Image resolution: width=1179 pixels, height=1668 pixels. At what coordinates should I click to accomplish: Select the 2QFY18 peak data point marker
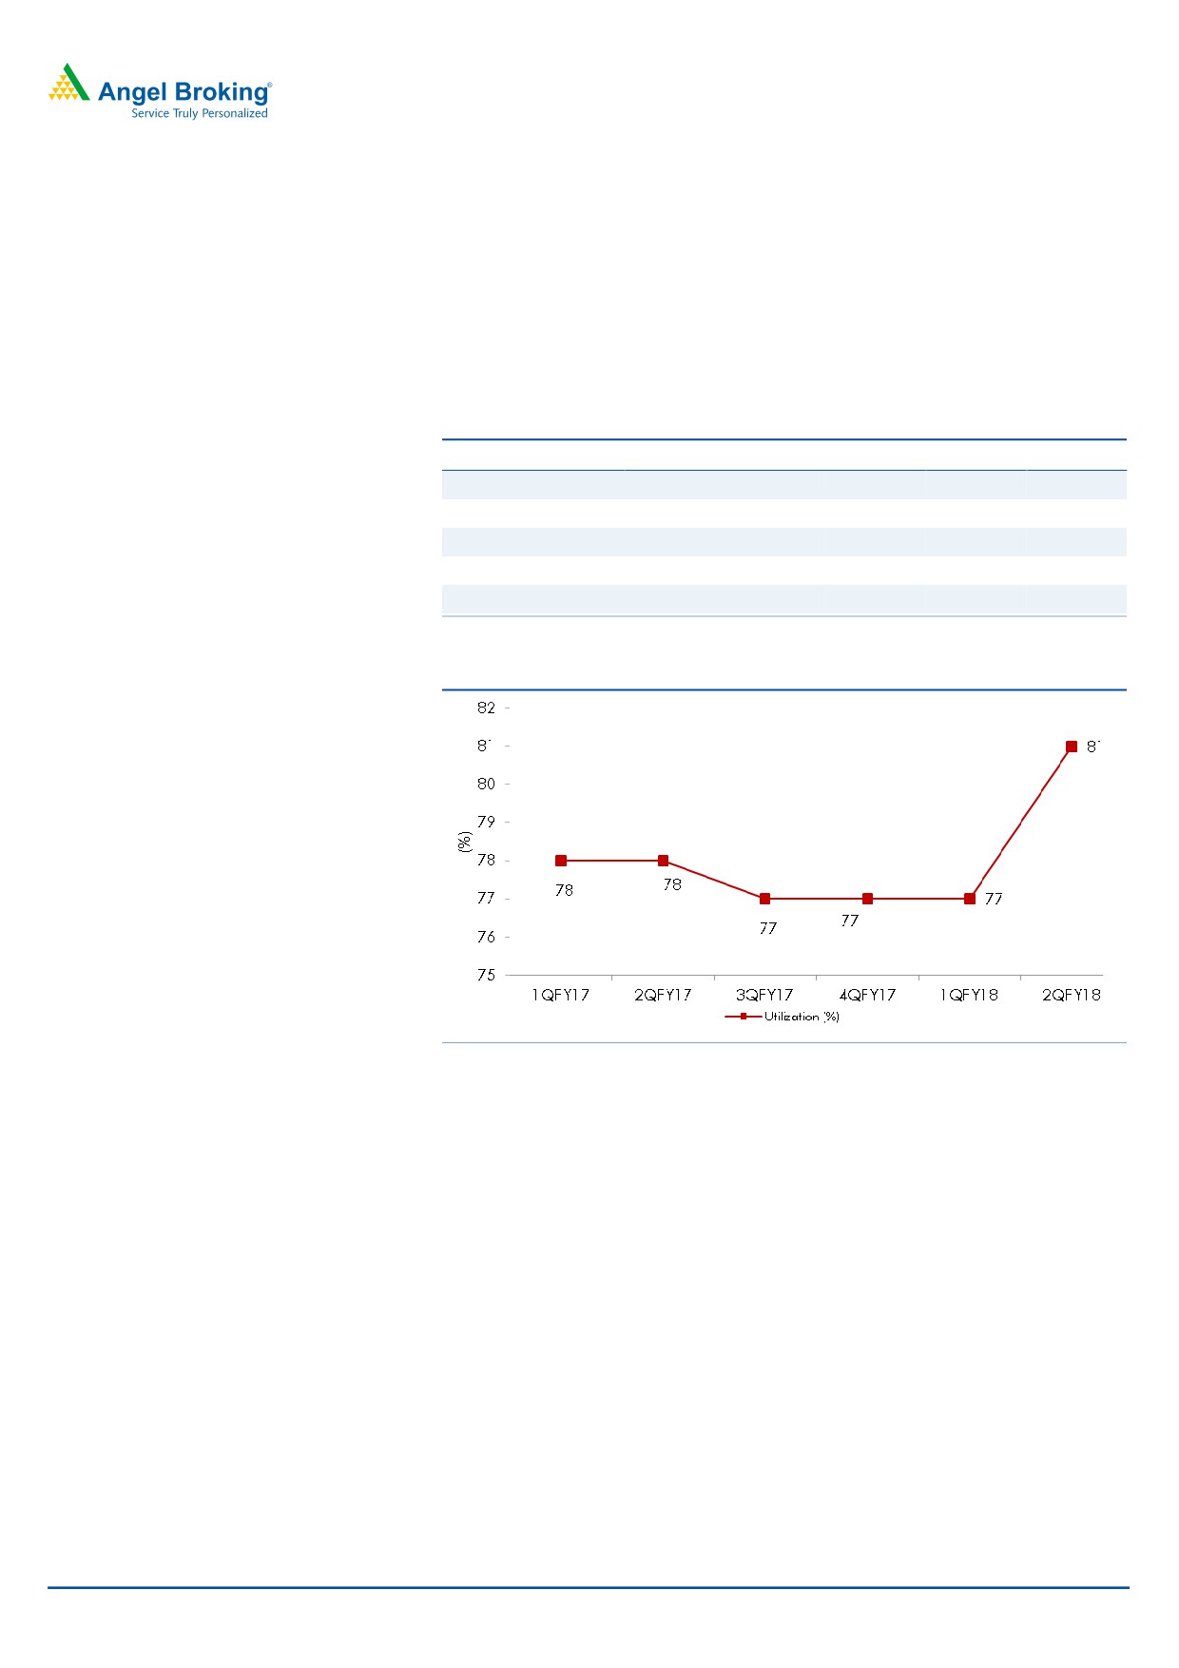[x=1072, y=747]
